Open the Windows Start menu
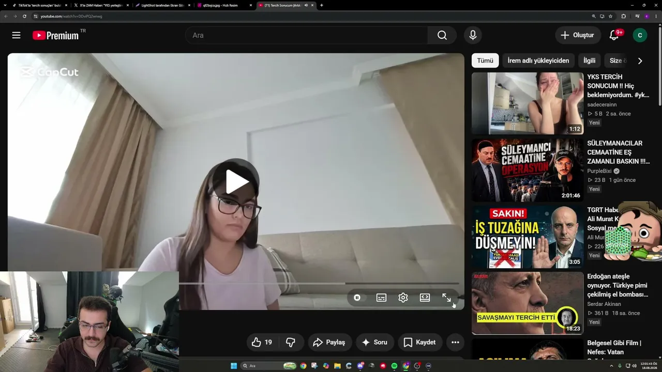 coord(234,366)
